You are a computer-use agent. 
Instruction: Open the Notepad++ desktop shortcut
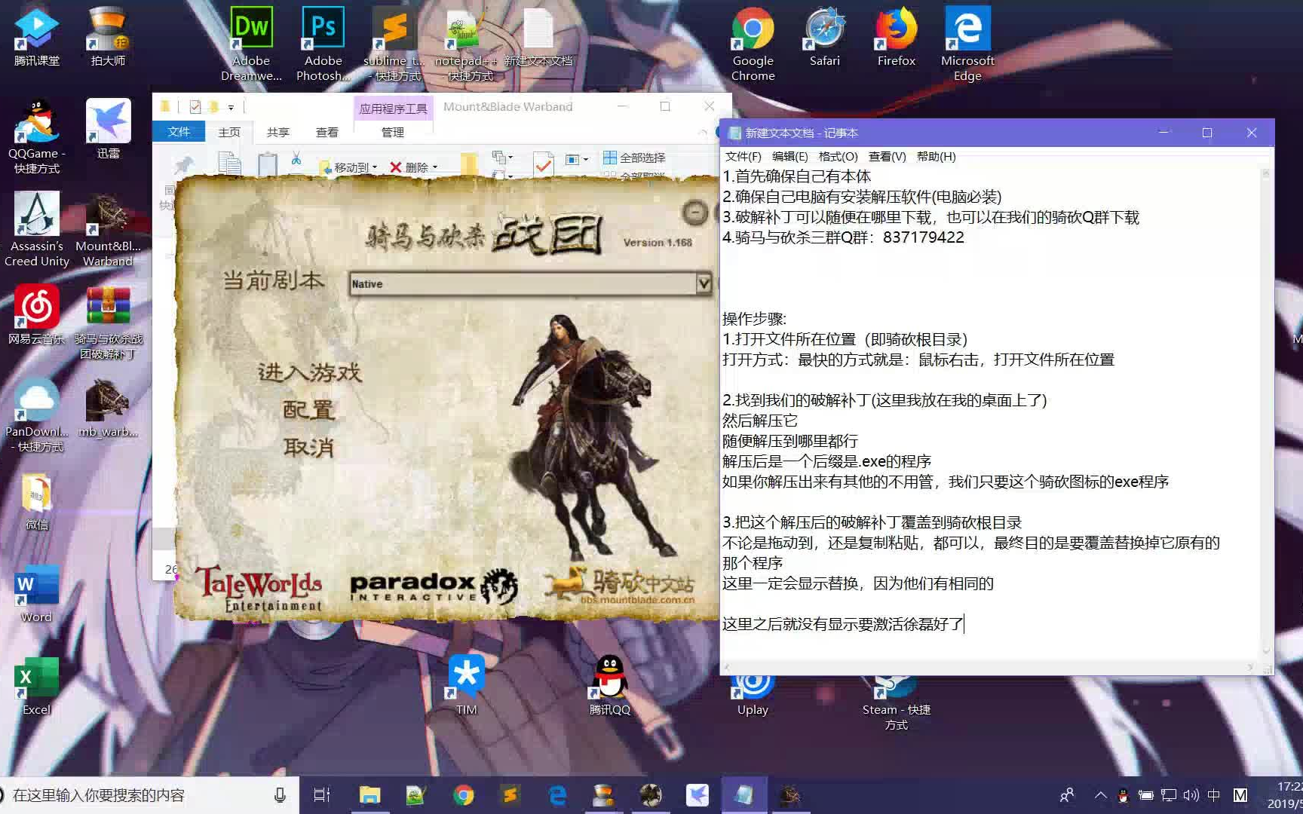tap(466, 44)
